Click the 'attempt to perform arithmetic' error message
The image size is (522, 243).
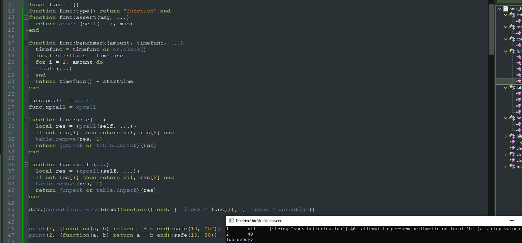395,229
